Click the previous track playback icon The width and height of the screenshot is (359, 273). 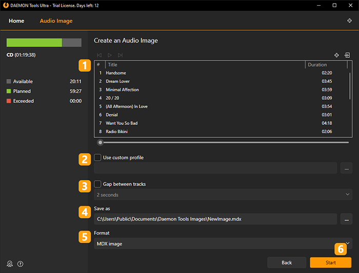(x=99, y=55)
